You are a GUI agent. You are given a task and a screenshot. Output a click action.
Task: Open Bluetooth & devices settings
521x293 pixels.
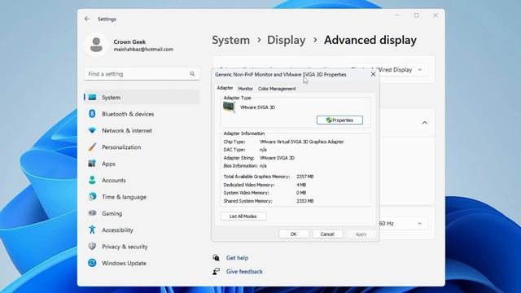[x=142, y=114]
